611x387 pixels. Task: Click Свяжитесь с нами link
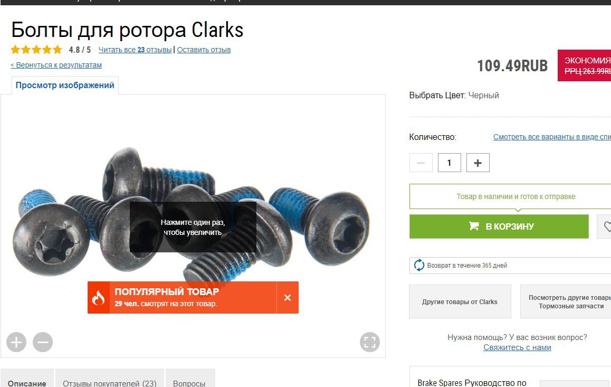point(517,347)
